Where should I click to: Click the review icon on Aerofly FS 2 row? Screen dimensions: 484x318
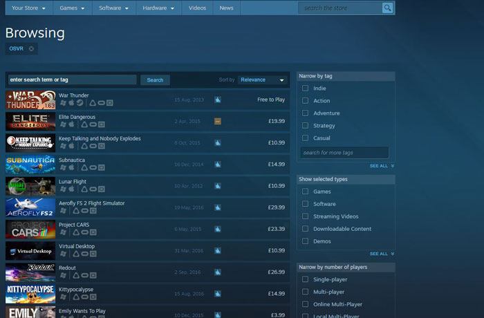click(x=218, y=207)
